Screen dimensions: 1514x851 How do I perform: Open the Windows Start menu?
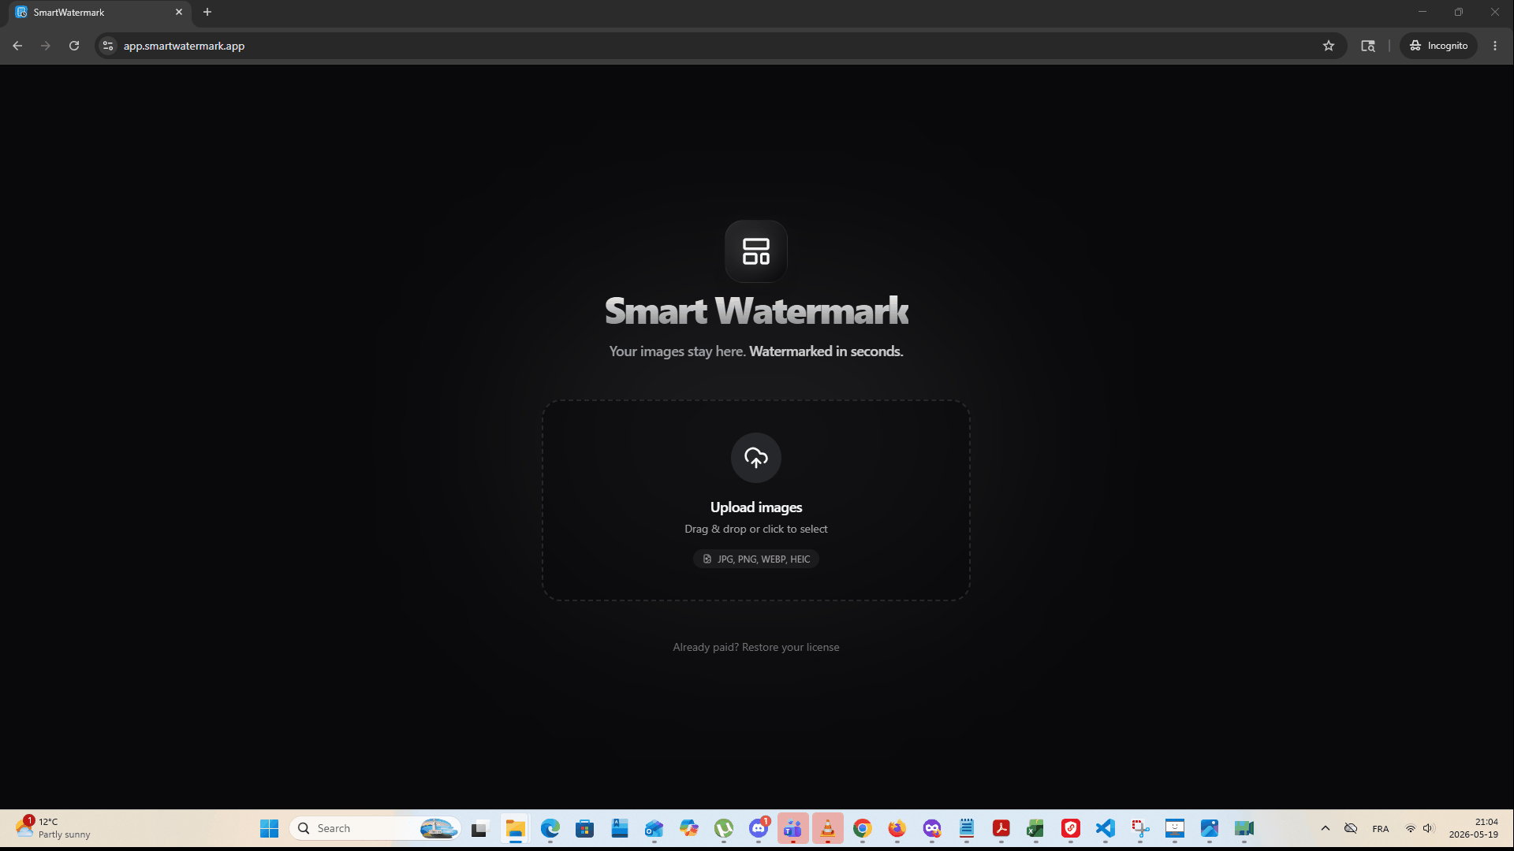pos(270,829)
